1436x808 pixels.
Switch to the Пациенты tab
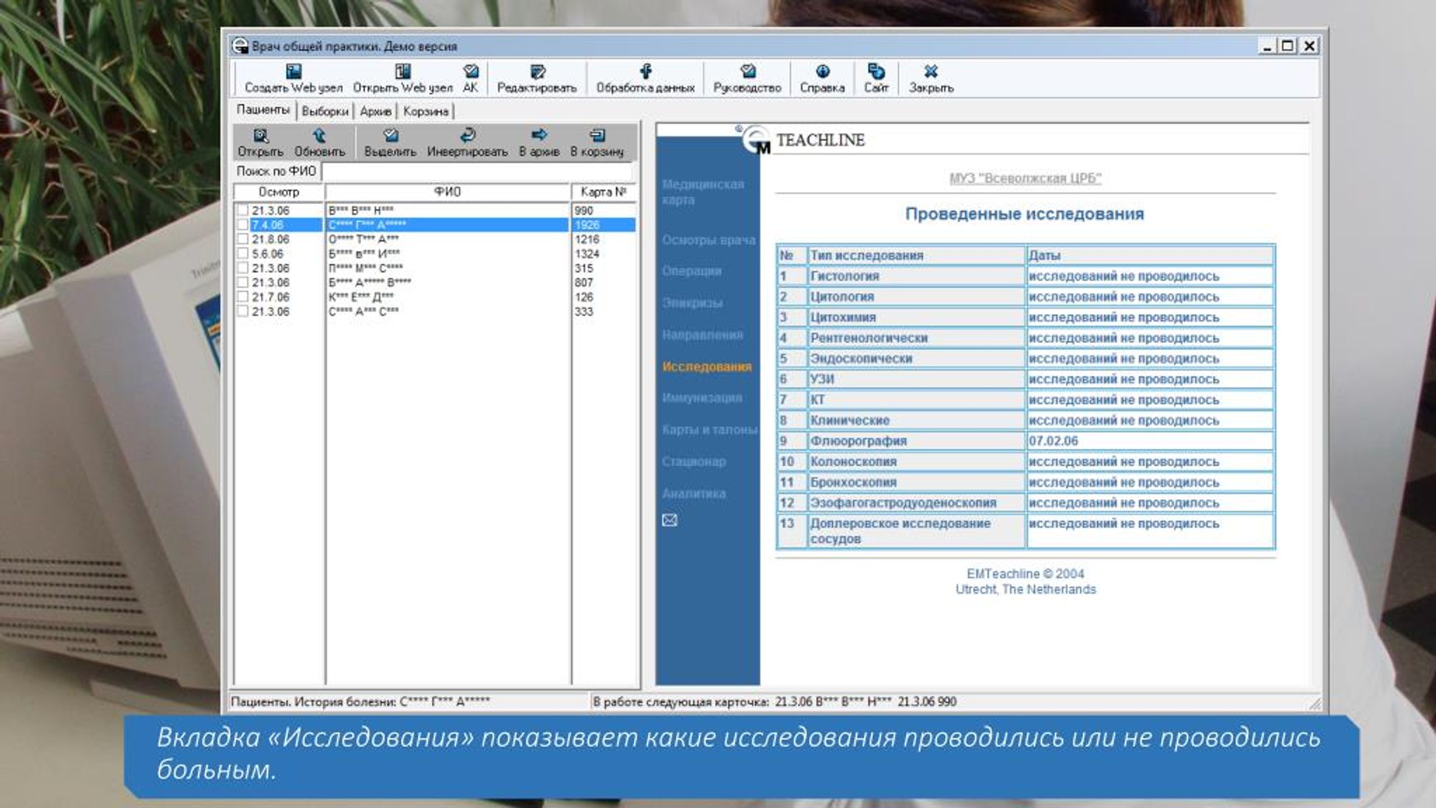[263, 110]
